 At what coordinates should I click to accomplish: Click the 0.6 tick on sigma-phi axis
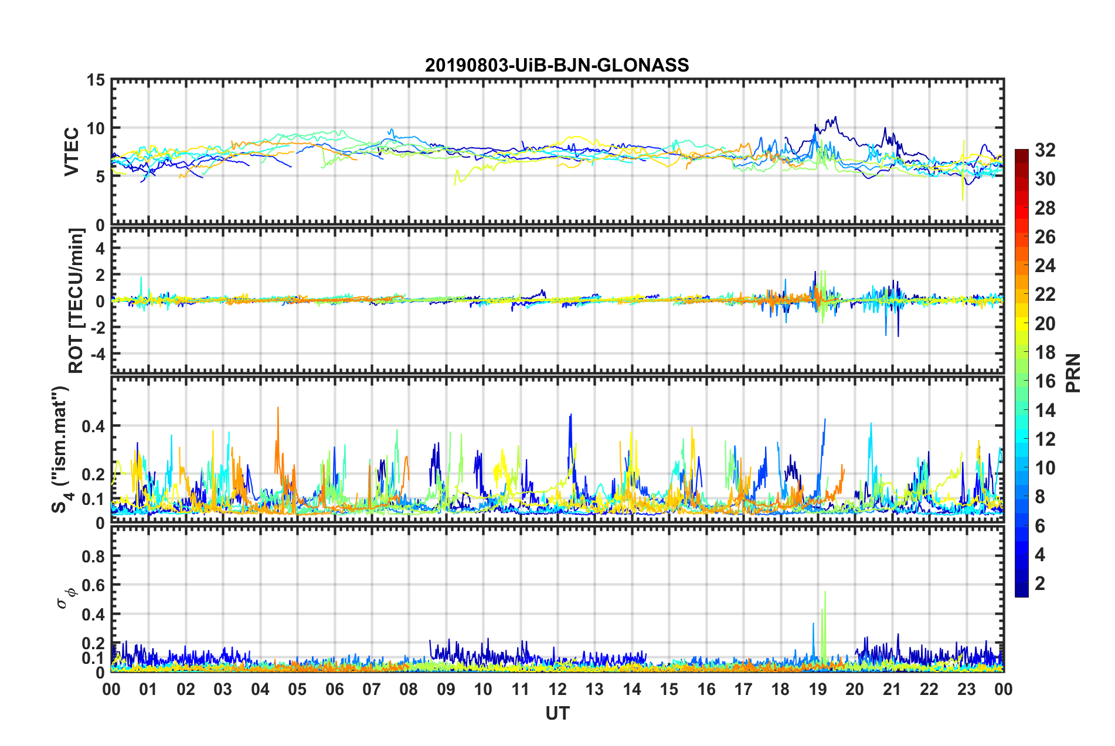click(x=93, y=585)
